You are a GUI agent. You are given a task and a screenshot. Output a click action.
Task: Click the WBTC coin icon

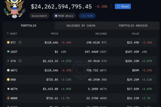[8, 70]
